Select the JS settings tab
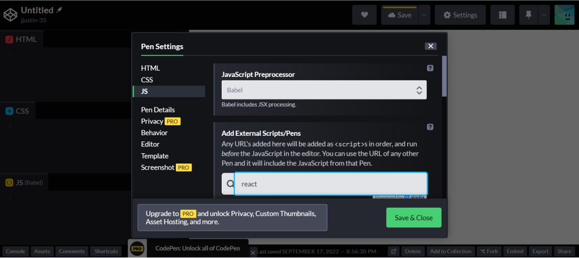 point(168,91)
